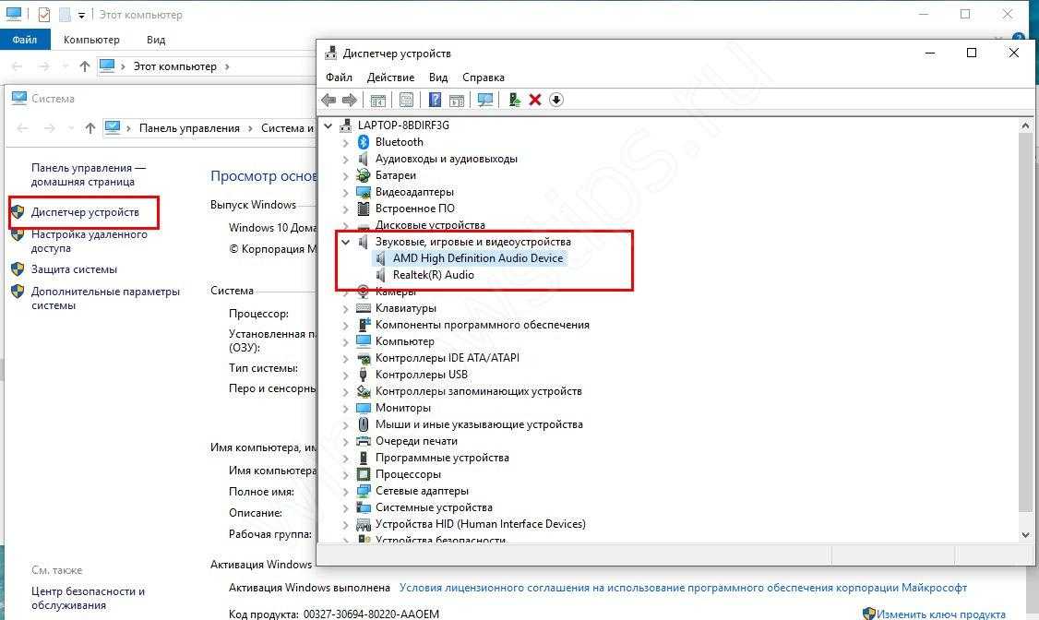Click the disable device down-arrow icon
This screenshot has height=620, width=1039.
click(x=555, y=100)
